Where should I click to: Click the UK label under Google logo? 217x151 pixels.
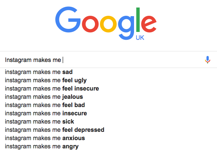(x=140, y=38)
